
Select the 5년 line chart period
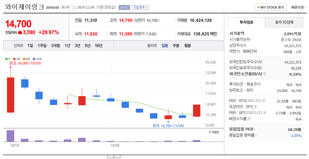tap(88, 46)
